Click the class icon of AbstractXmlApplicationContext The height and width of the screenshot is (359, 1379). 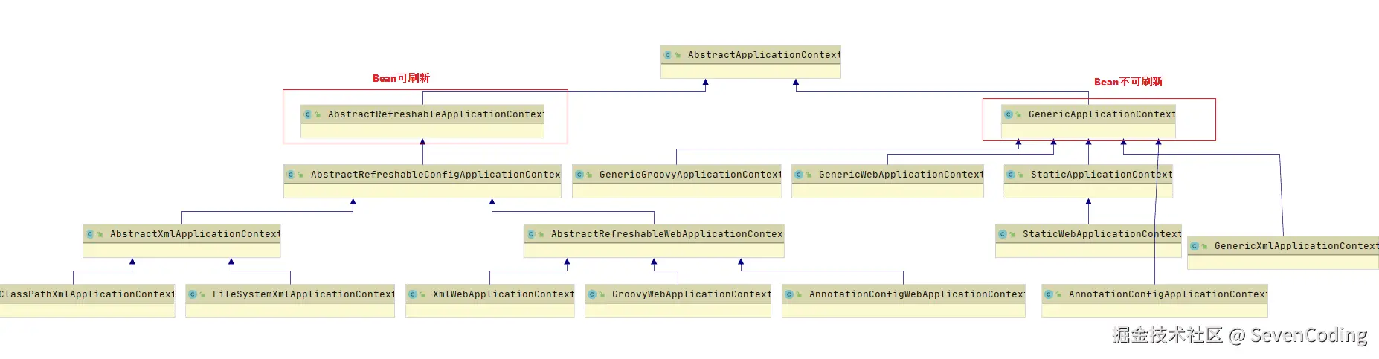click(90, 234)
